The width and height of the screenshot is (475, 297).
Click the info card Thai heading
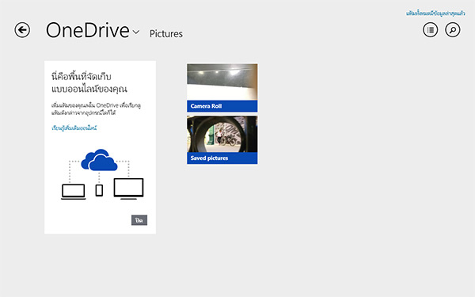point(89,82)
